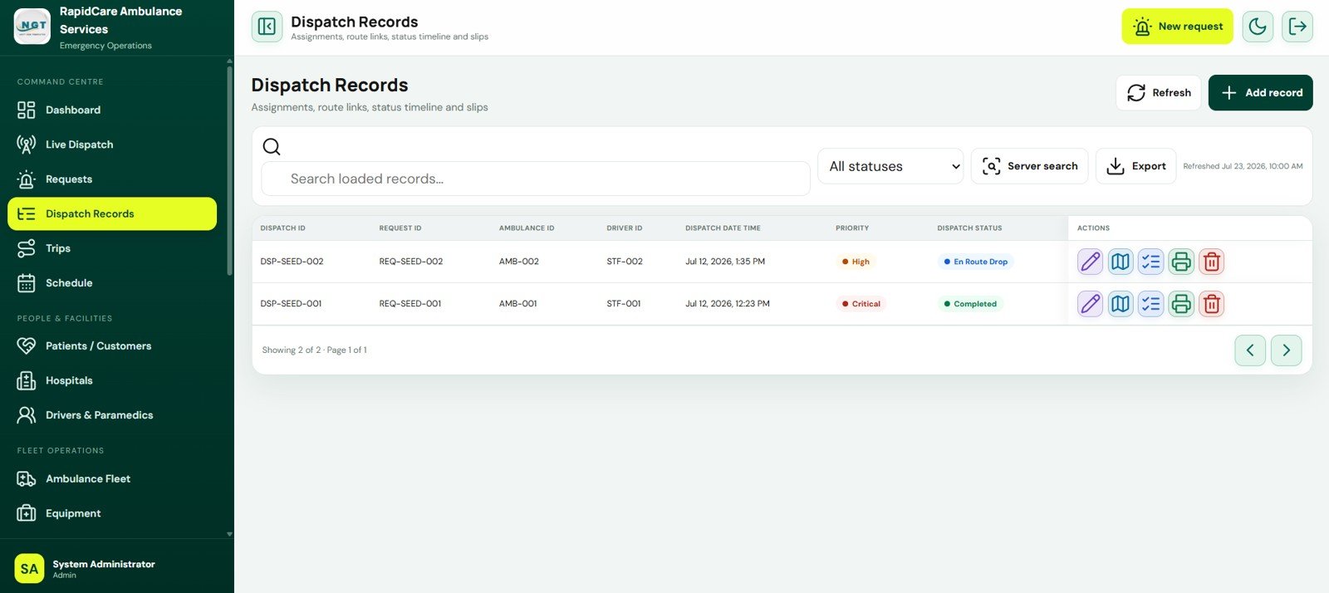Open Trips in the sidebar
Image resolution: width=1329 pixels, height=593 pixels.
112,248
